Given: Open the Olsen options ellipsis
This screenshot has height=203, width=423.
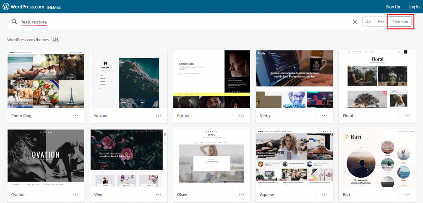Looking at the screenshot, I should pos(241,195).
